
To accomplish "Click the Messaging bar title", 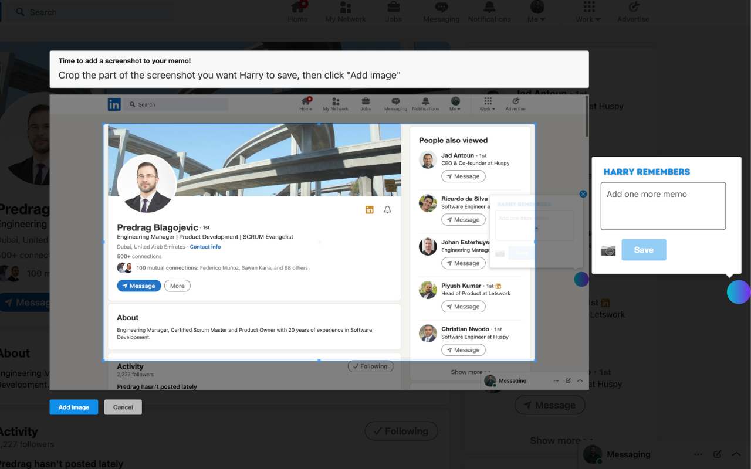I will coord(628,454).
